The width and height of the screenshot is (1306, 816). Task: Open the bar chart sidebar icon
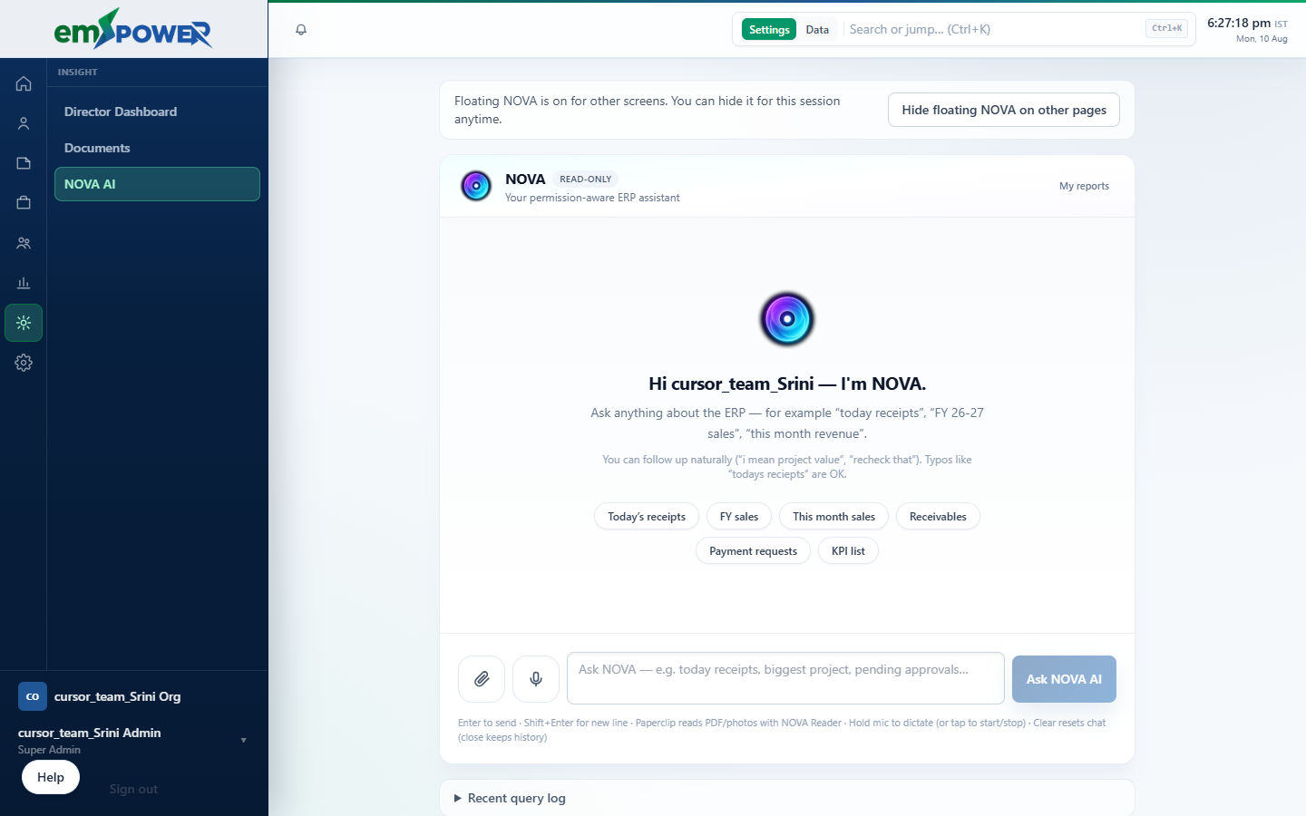tap(24, 283)
